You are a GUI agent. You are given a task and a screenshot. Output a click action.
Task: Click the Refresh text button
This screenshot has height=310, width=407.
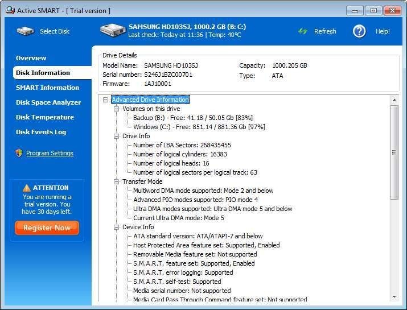(325, 31)
